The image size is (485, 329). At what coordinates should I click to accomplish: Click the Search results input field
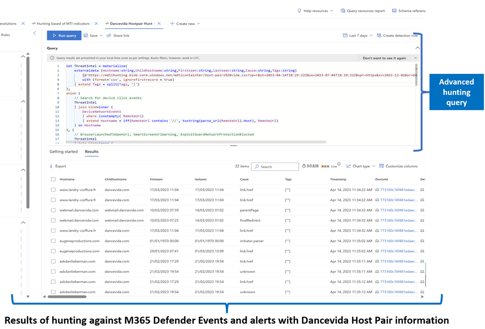point(275,167)
